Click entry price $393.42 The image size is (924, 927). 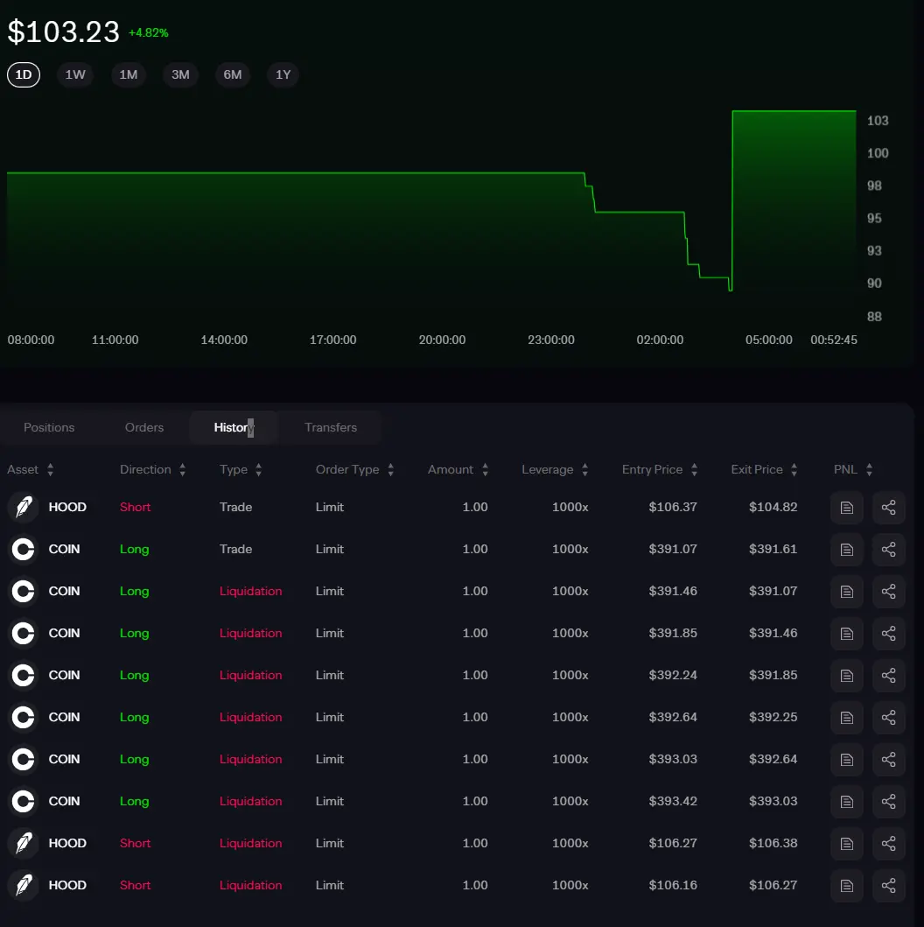[673, 801]
